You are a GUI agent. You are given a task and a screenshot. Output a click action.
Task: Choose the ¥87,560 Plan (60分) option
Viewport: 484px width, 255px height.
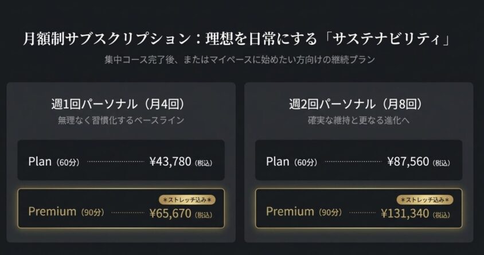click(x=358, y=160)
